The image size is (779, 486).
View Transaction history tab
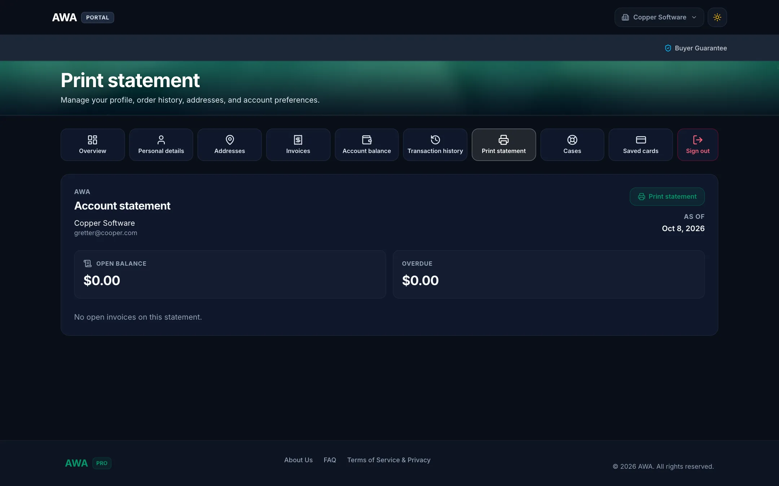point(435,145)
